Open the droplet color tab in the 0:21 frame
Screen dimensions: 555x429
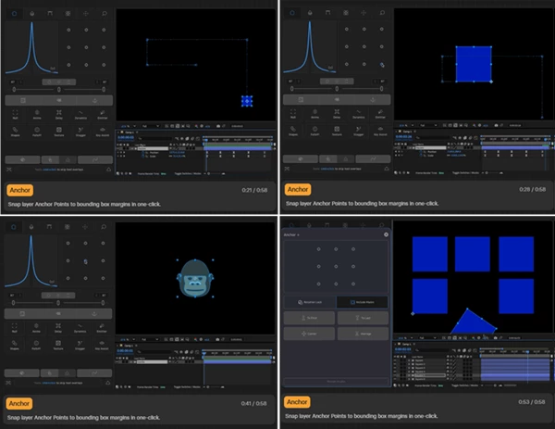31,14
